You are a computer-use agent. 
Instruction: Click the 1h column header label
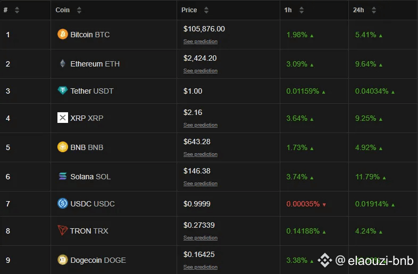point(288,10)
